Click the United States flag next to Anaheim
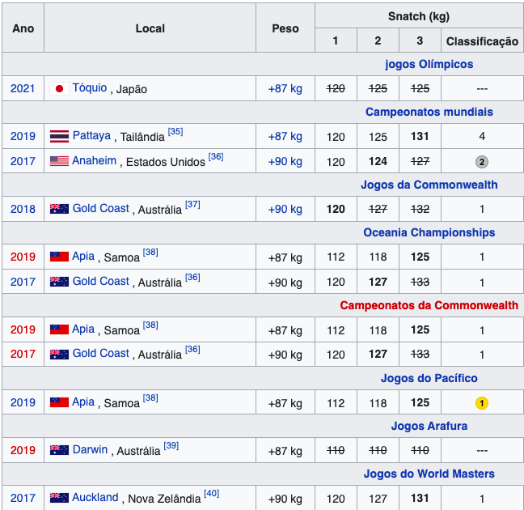Screen dimensions: 524x510 (x=58, y=161)
